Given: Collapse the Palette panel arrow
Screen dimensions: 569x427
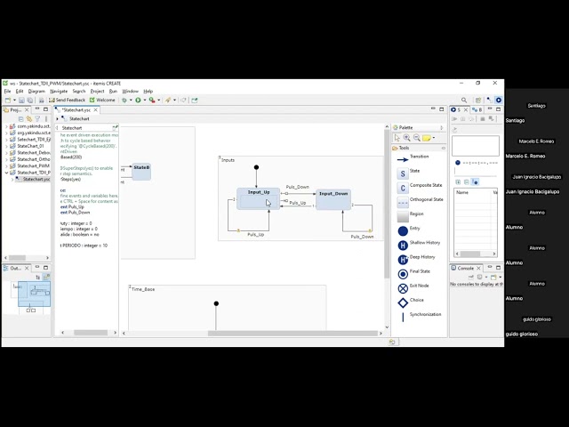Looking at the screenshot, I should click(x=442, y=127).
